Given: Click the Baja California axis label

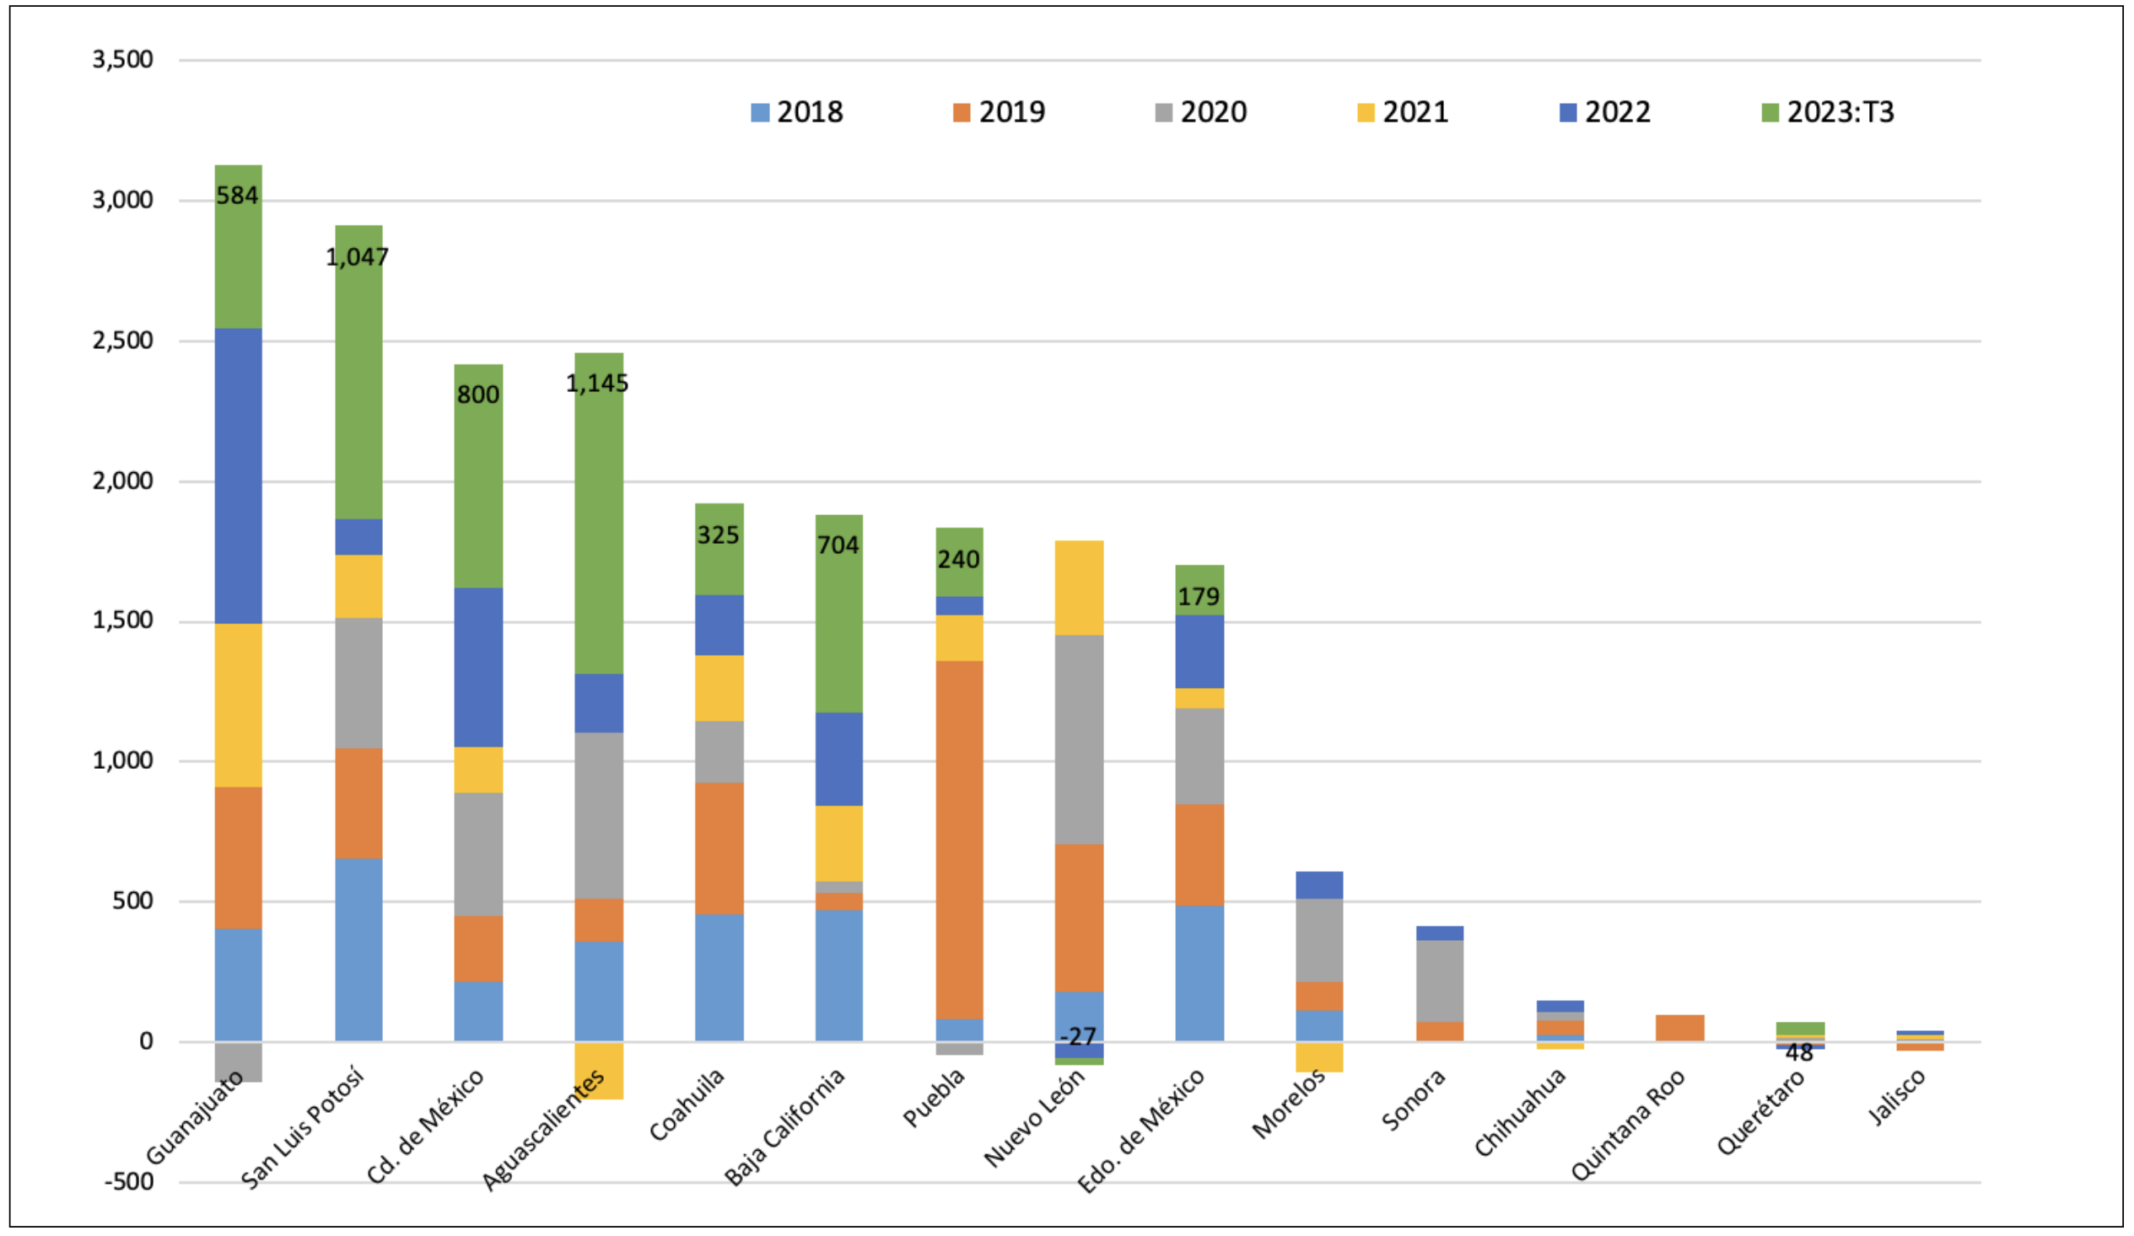Looking at the screenshot, I should [784, 1126].
